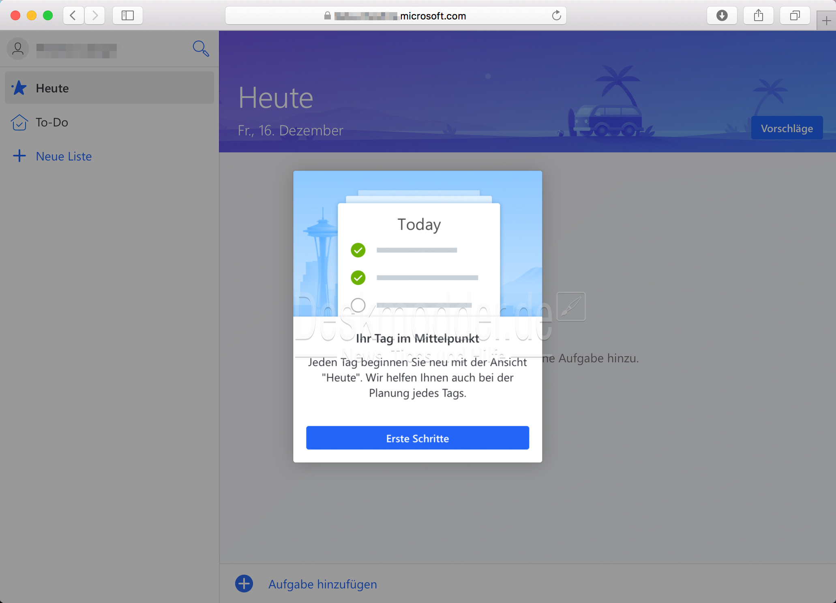
Task: Click the Aufgabe hinzufügen input text
Action: point(323,584)
